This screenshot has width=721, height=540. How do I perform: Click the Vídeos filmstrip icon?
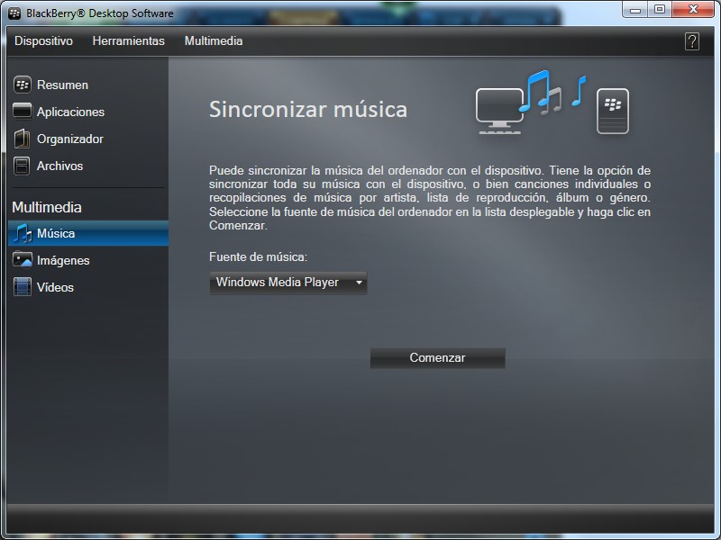click(x=22, y=287)
